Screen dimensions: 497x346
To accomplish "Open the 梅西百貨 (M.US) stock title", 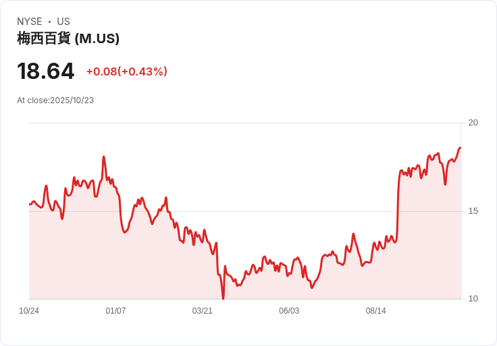I will tap(68, 38).
